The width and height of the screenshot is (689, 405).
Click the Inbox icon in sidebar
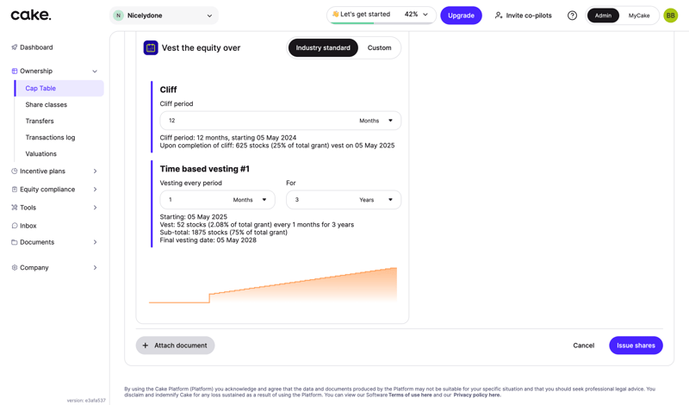[15, 226]
